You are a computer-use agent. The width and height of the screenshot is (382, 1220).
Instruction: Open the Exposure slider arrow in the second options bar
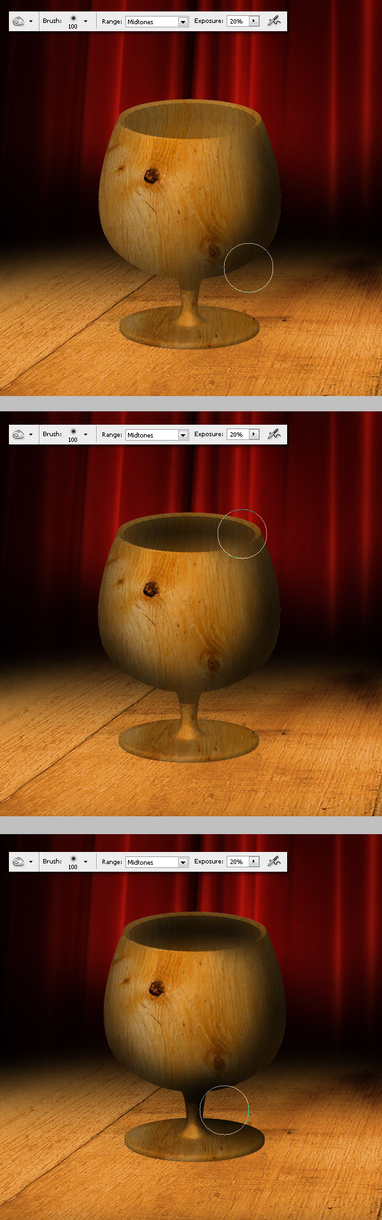coord(254,434)
